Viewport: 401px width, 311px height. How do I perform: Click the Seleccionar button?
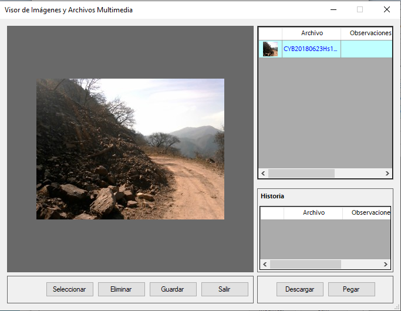tap(69, 289)
